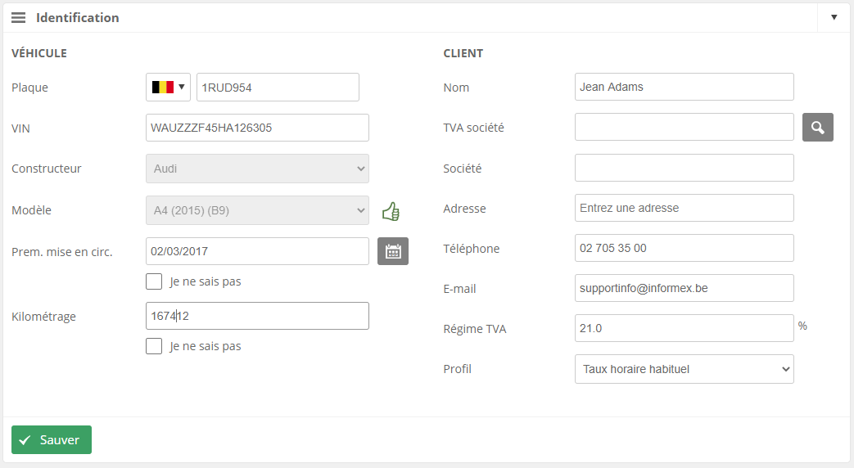Image resolution: width=854 pixels, height=468 pixels.
Task: Open the country flag dropdown for Plaque
Action: tap(169, 87)
